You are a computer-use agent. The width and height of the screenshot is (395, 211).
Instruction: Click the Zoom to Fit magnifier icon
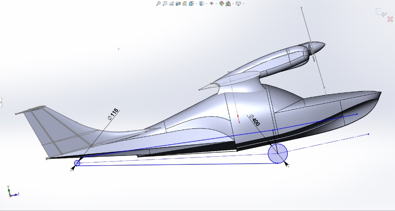(158, 4)
